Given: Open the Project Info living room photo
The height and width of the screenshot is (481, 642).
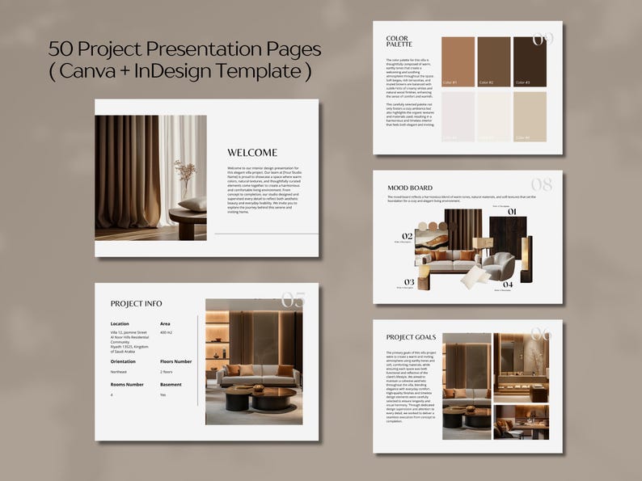Looking at the screenshot, I should (x=254, y=362).
